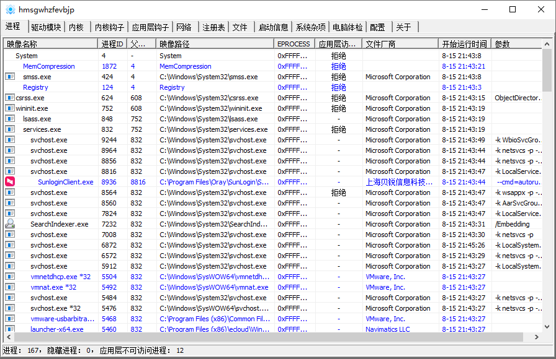The height and width of the screenshot is (359, 556).
Task: Click icon of svchost.exe PID 8564
Action: 10,192
